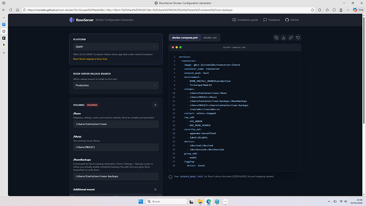
Task: Open the Feedback link
Action: tap(272, 20)
